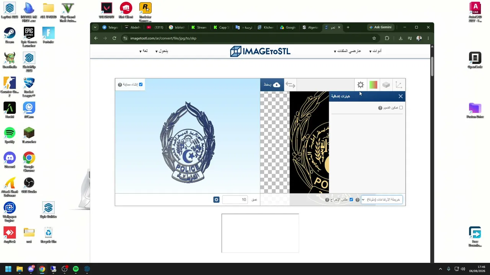Open the red-green color settings icon
The image size is (490, 275).
(x=373, y=85)
